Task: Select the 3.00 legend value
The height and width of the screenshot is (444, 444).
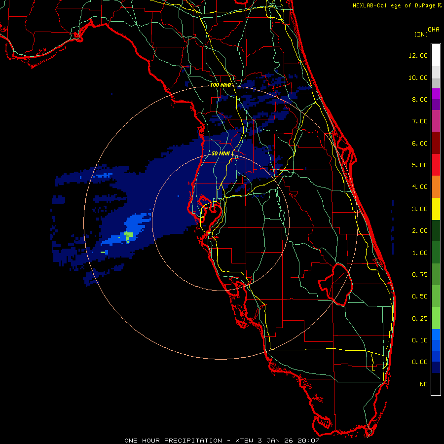Action: (419, 209)
